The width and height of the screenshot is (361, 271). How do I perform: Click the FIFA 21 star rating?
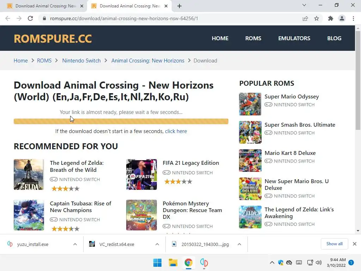[178, 182]
